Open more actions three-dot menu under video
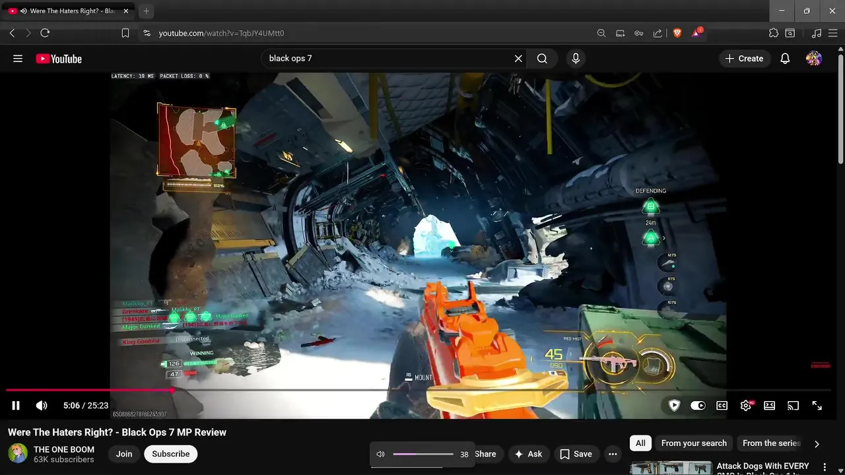Viewport: 845px width, 475px height. click(613, 454)
